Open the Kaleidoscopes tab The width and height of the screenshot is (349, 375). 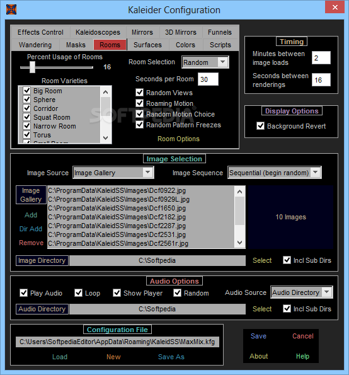coord(98,32)
